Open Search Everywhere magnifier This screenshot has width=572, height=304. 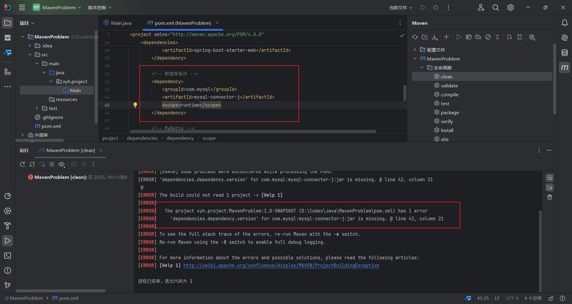[496, 7]
